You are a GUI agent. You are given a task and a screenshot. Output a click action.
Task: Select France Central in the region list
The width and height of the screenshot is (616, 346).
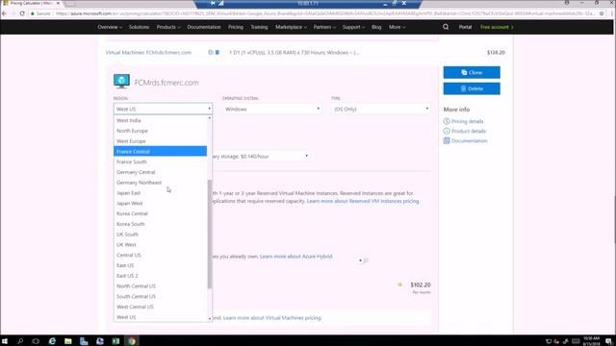[x=161, y=152]
